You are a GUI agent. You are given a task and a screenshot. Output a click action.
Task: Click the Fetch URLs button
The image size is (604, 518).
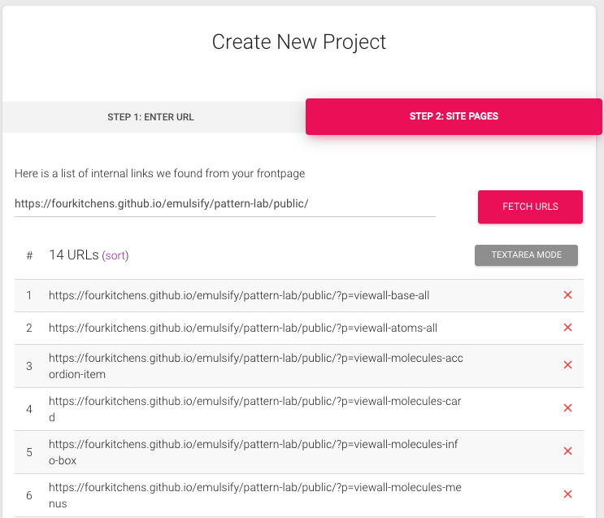pos(530,207)
